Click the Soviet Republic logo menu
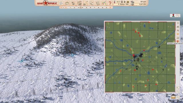 tap(47, 3)
